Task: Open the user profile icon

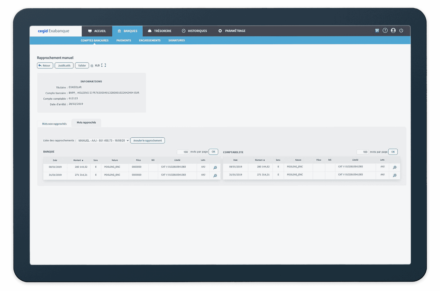Action: coord(393,31)
